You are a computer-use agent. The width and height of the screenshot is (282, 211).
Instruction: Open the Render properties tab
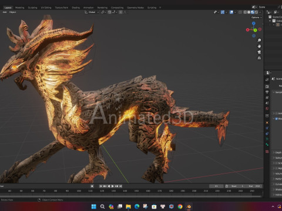click(x=267, y=86)
